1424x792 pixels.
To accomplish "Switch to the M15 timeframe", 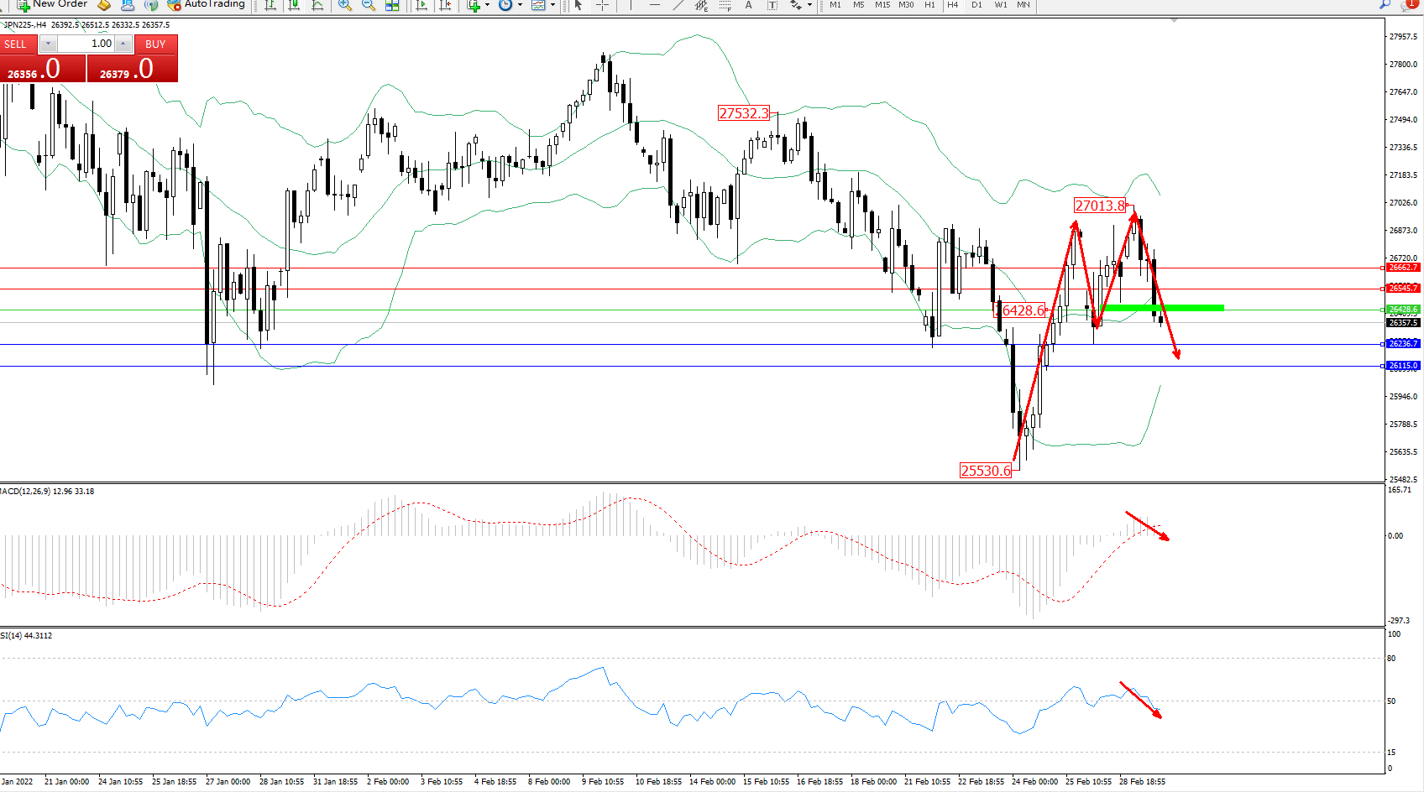I will [x=882, y=5].
